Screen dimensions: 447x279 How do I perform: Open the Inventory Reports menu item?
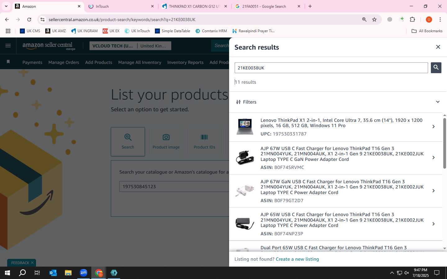[x=185, y=62]
